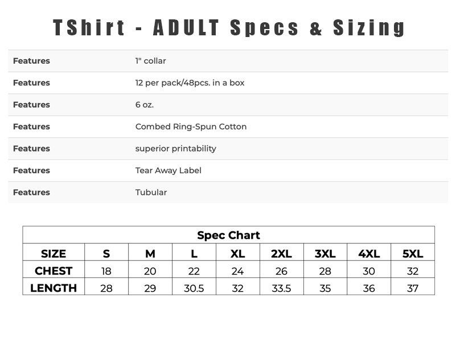Select the length value 30.5 for size L
456x339 pixels.
pyautogui.click(x=194, y=288)
